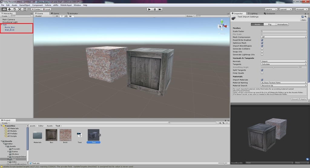Switch to the Animator tab
The width and height of the screenshot is (310, 168).
tap(73, 13)
